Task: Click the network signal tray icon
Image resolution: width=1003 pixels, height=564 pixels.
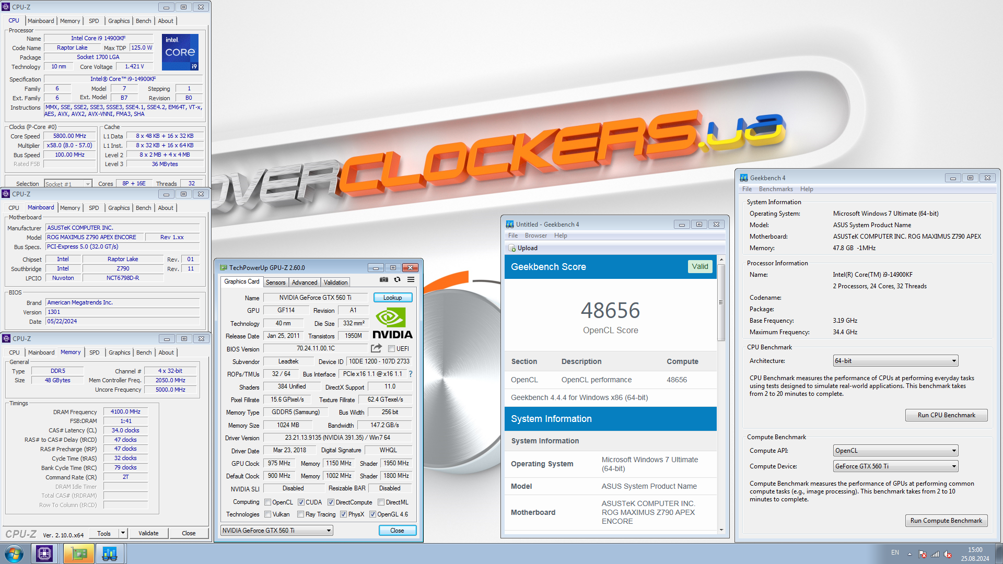Action: coord(935,554)
